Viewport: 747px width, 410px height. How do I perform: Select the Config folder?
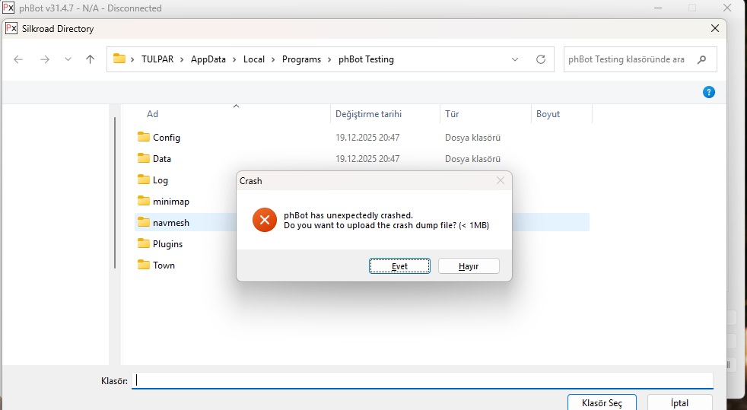coord(166,138)
